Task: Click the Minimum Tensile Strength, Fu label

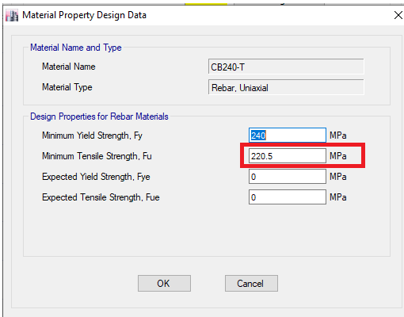Action: [x=97, y=156]
